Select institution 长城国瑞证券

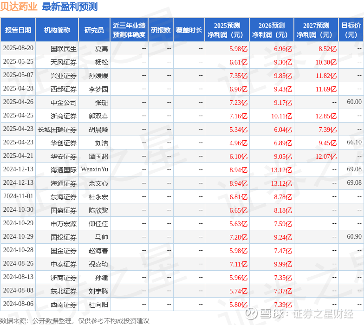pyautogui.click(x=57, y=130)
